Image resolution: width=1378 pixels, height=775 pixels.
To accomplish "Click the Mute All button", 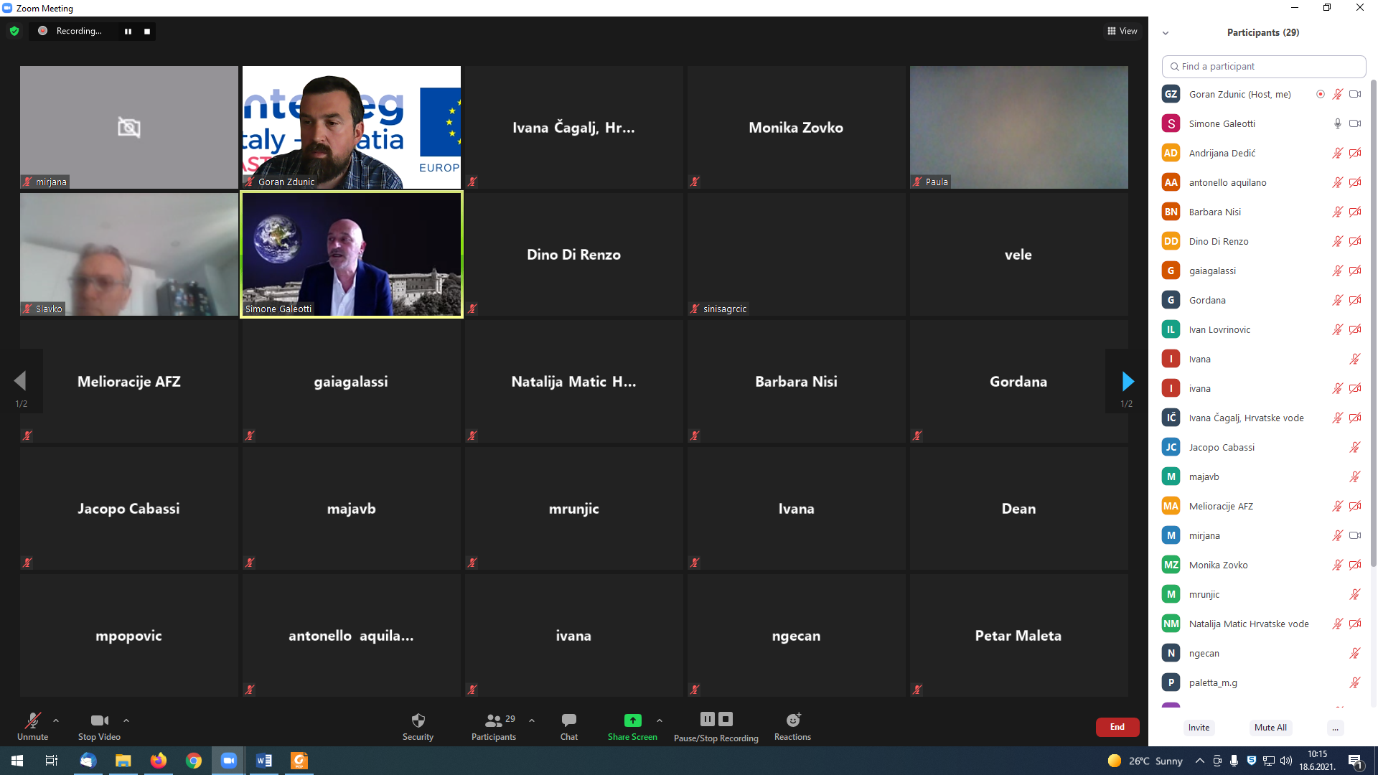I will click(x=1270, y=728).
